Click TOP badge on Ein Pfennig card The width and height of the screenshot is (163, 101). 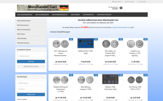[145, 75]
